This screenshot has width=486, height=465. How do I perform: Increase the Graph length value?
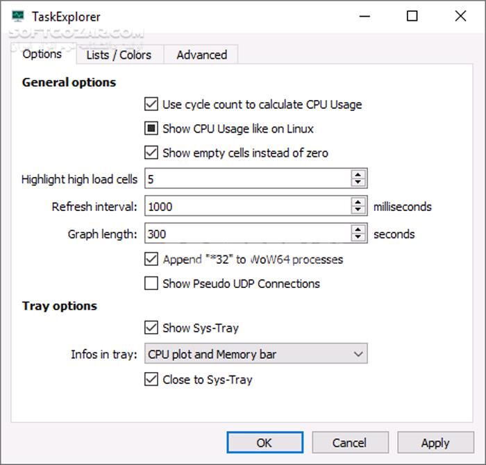coord(358,230)
